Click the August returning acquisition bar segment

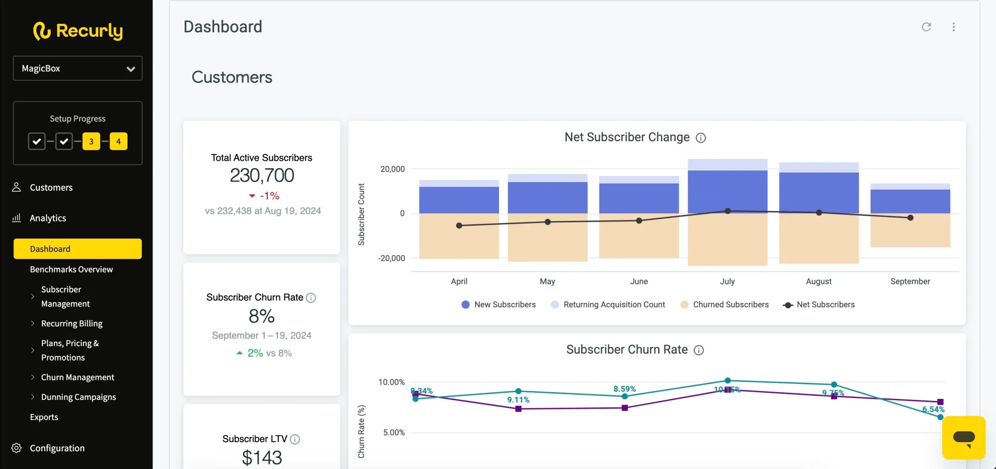click(x=819, y=167)
